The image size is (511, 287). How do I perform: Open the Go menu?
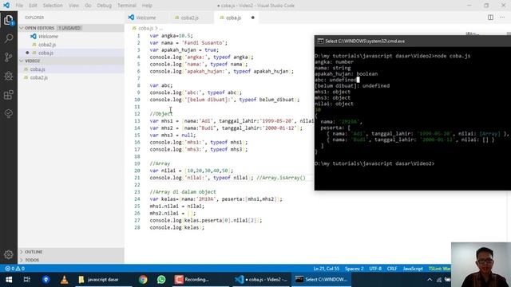pos(88,6)
